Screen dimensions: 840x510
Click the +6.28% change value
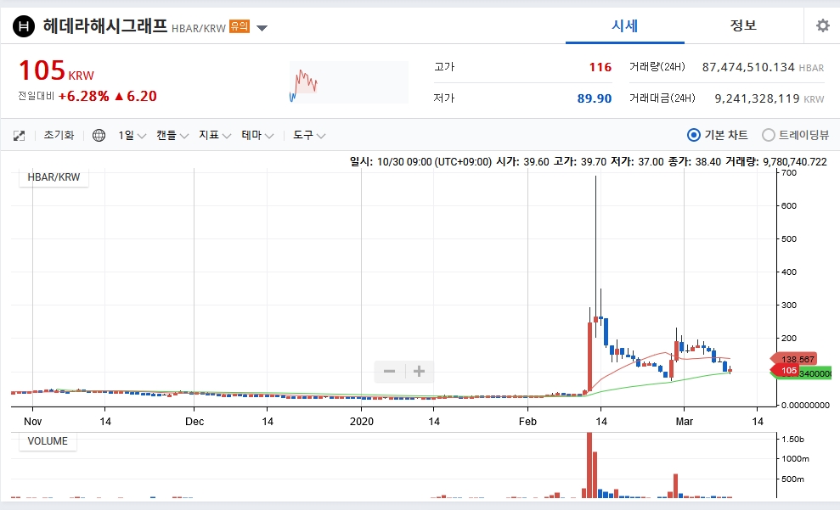(83, 97)
